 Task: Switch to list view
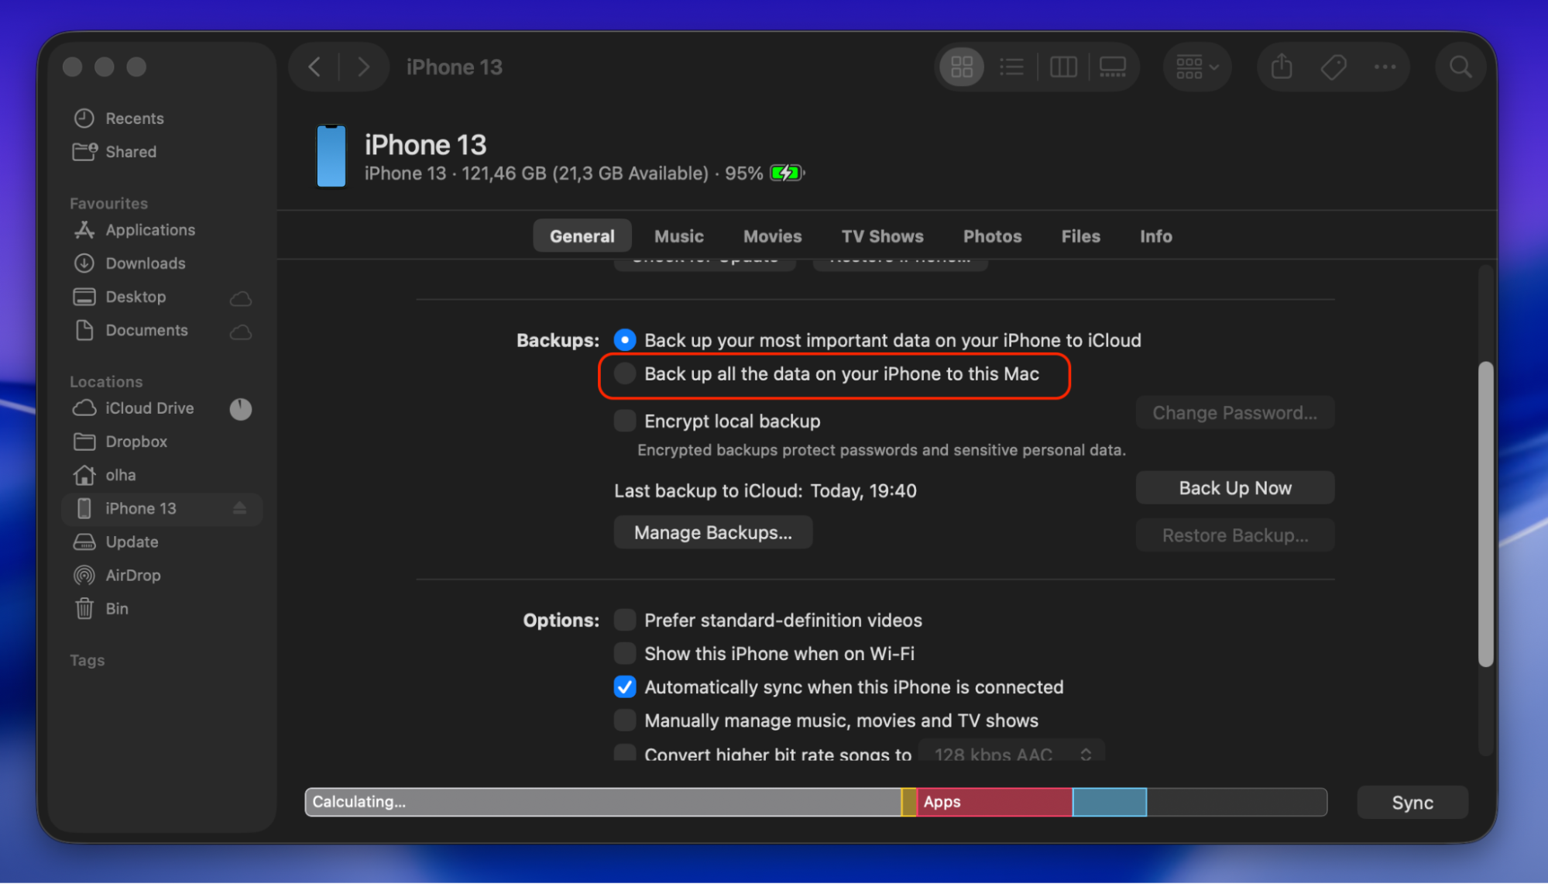click(1011, 67)
